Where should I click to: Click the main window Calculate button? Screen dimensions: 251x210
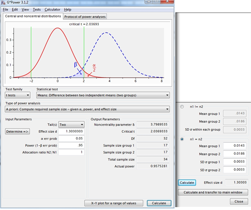click(159, 203)
